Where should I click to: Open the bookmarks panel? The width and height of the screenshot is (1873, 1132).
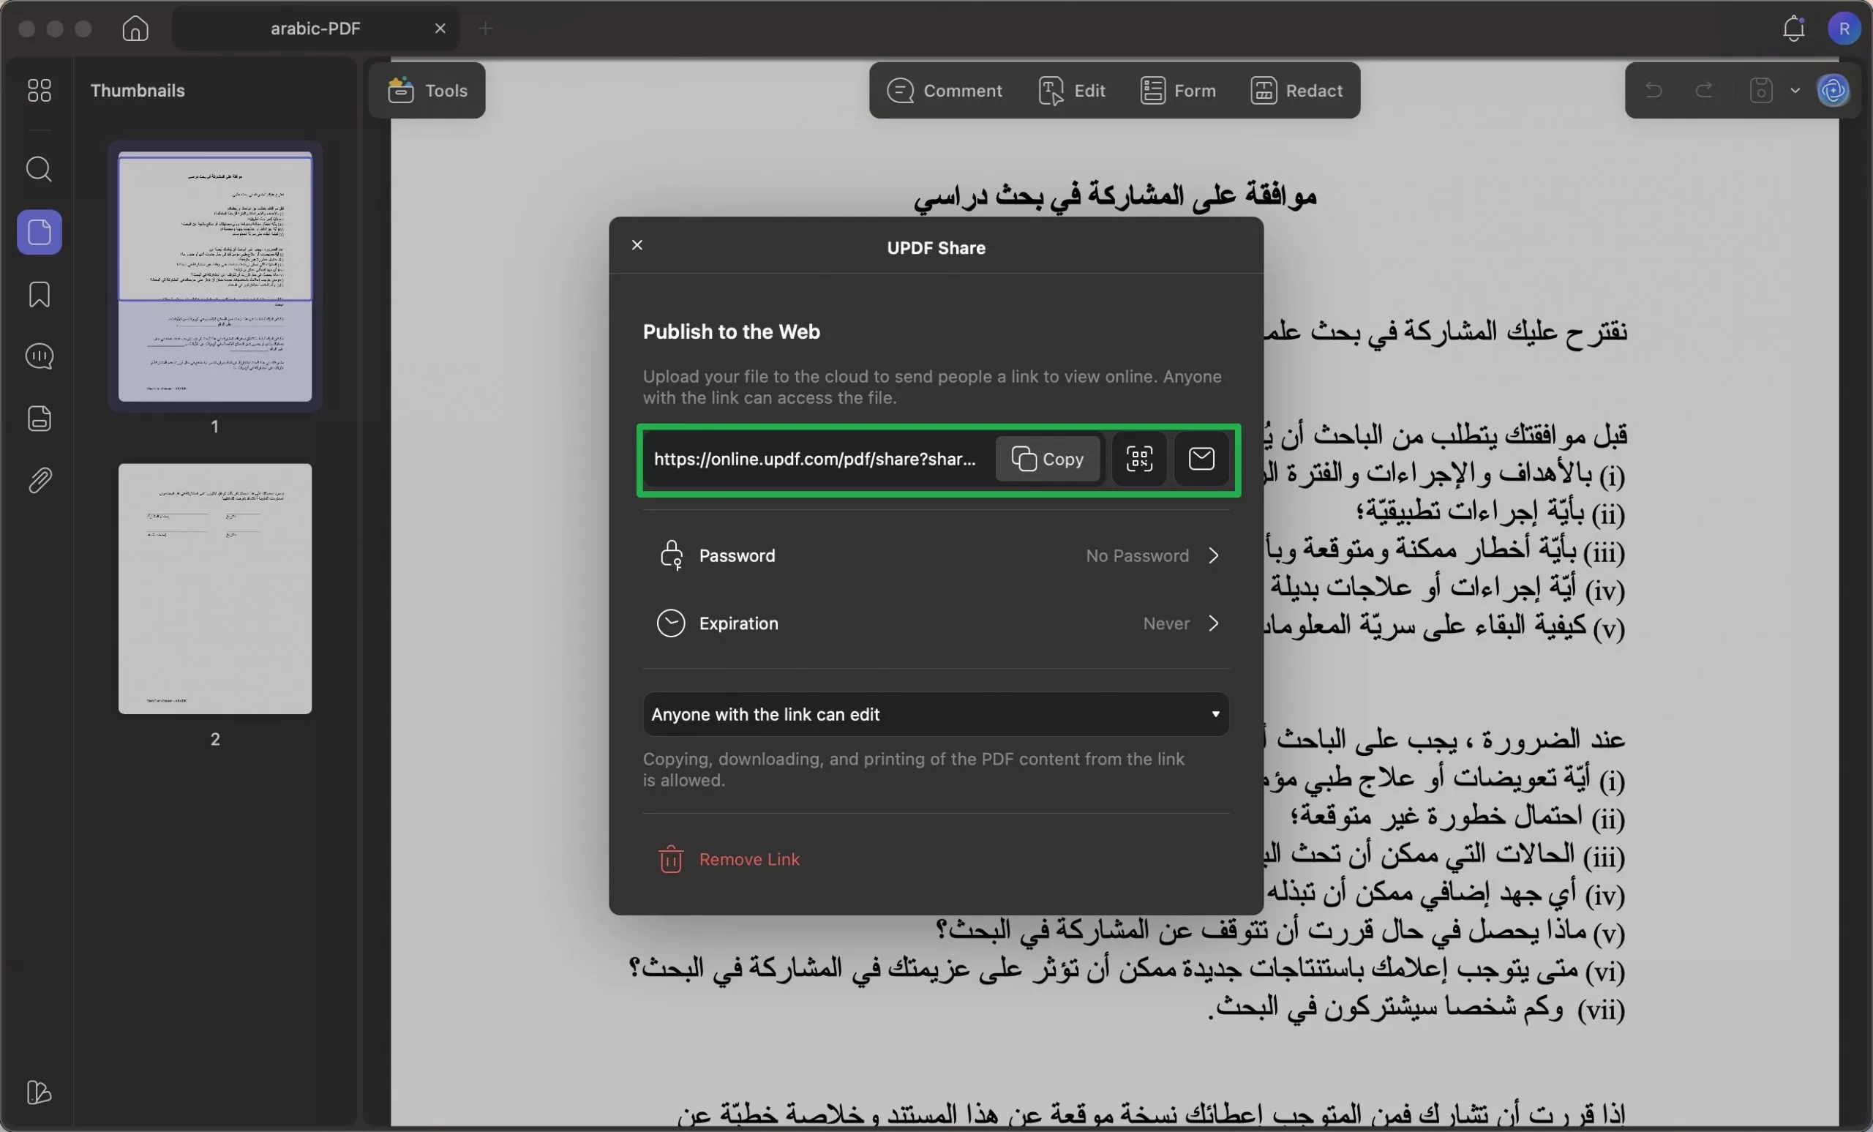[39, 294]
